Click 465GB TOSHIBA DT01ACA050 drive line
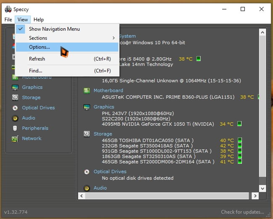This screenshot has height=219, width=273. 148,140
